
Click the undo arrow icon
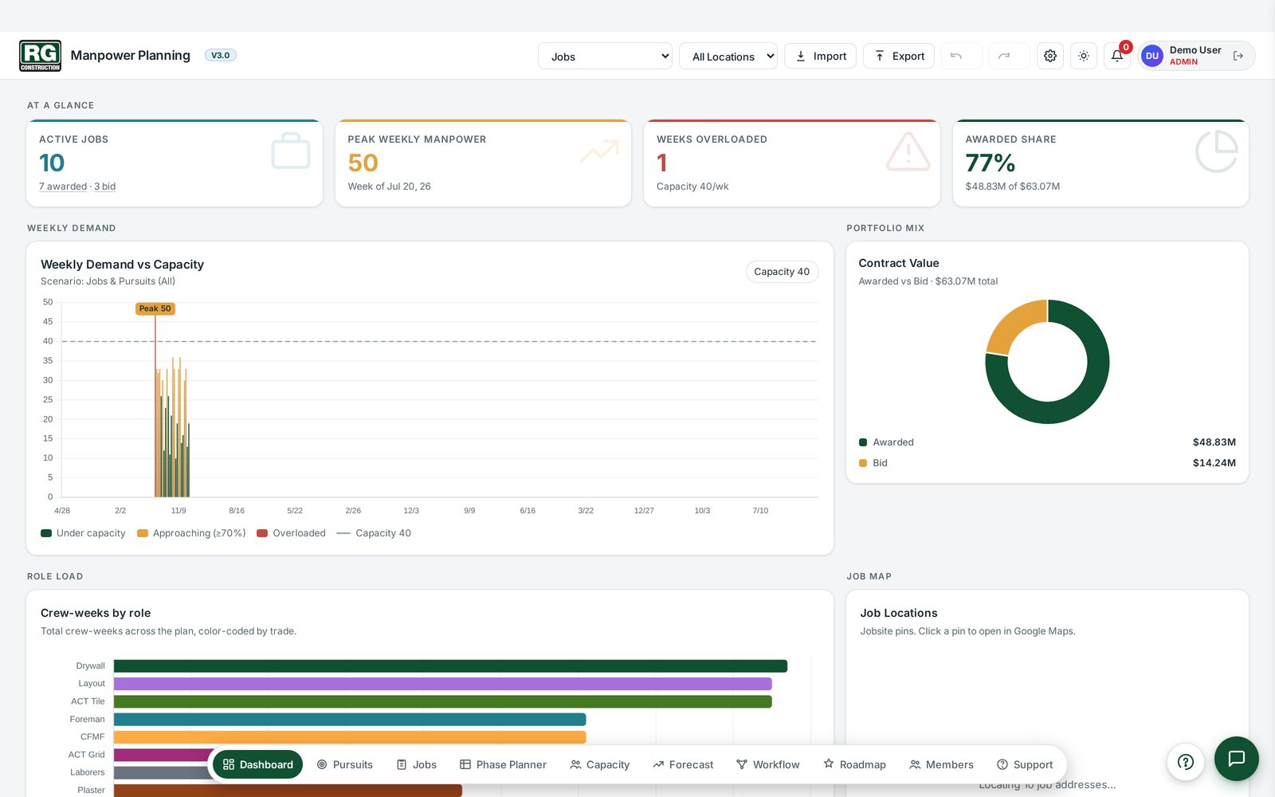957,56
